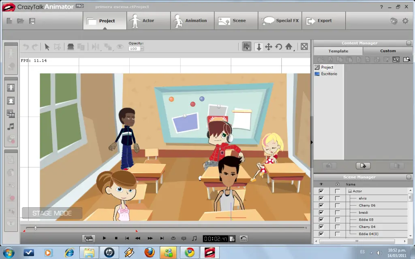Collapse the Scene Manager panel
Screen dimensions: 415x259
click(409, 177)
